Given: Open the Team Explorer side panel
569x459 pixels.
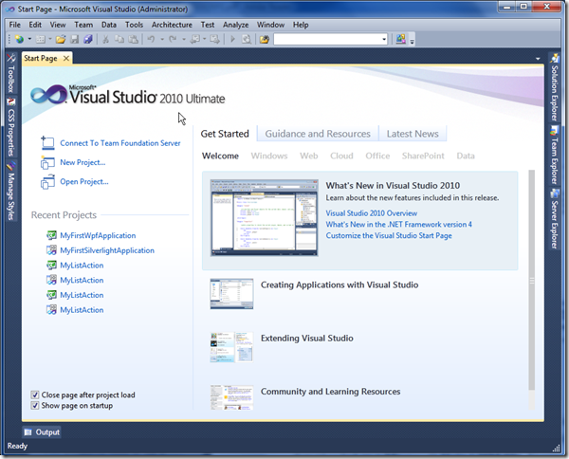Looking at the screenshot, I should point(554,156).
